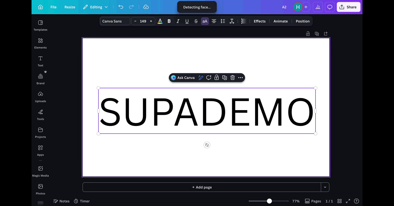The height and width of the screenshot is (206, 394).
Task: Decrease font size with minus
Action: pos(135,21)
